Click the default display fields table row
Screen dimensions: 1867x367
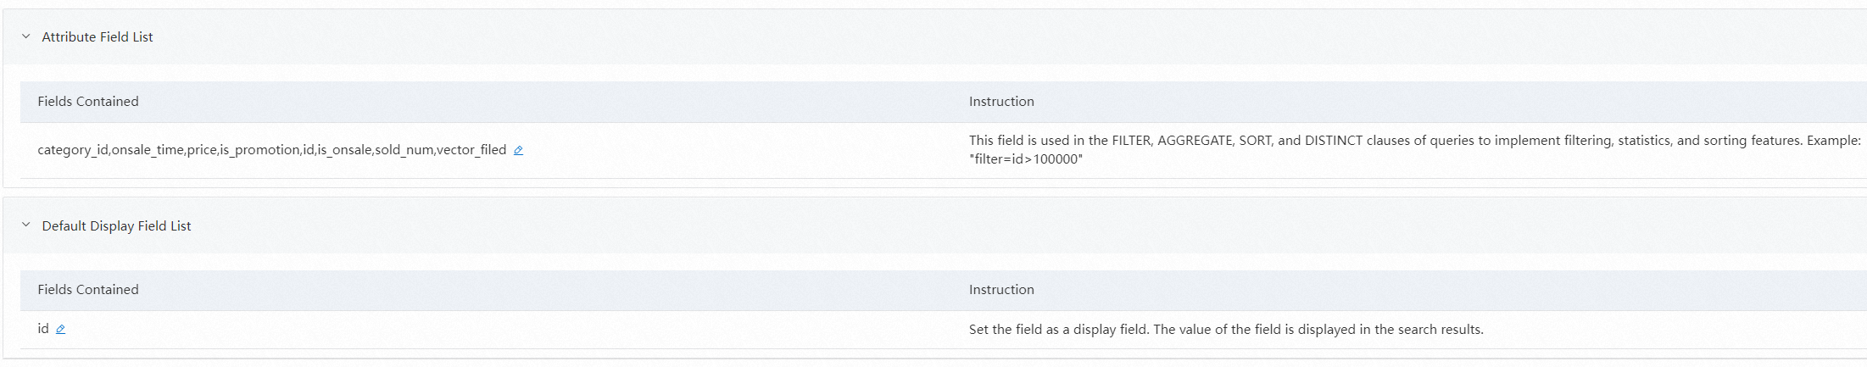tap(509, 329)
